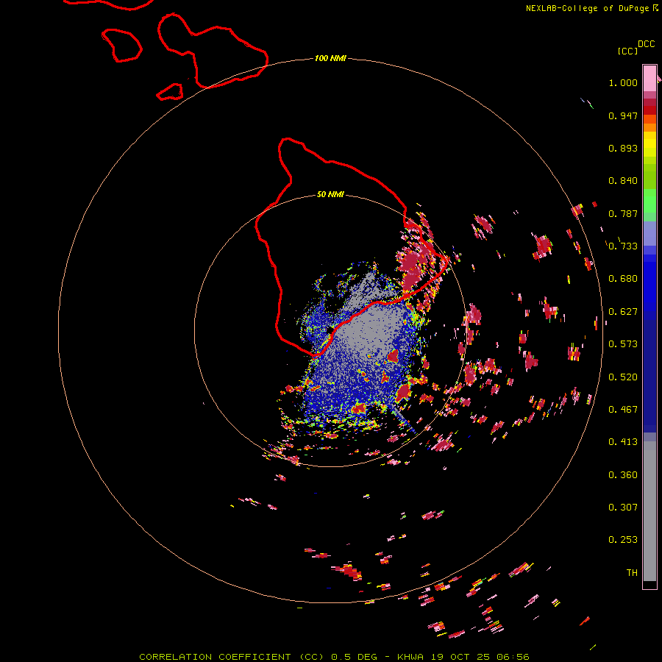Select the 0.893 scale value
Image resolution: width=662 pixels, height=662 pixels.
point(623,148)
